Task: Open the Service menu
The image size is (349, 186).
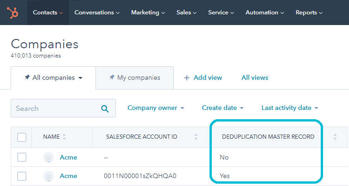Action: (x=221, y=13)
